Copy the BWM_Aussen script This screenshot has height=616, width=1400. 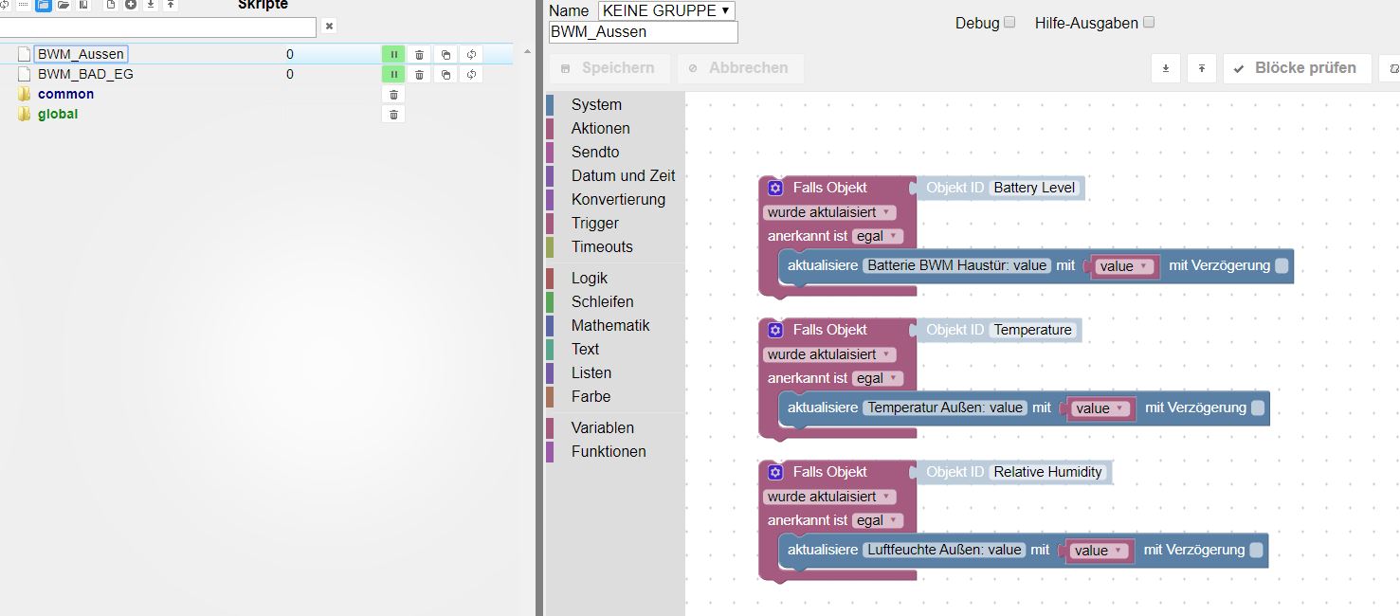pos(445,54)
